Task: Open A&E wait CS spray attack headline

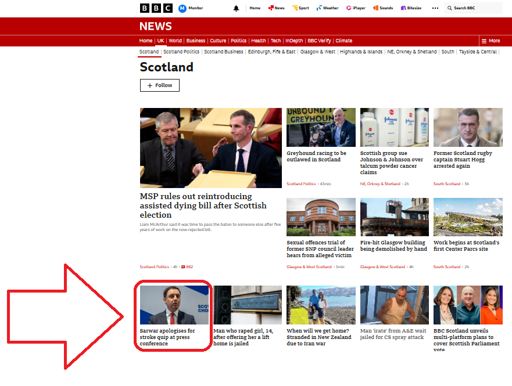Action: (393, 334)
